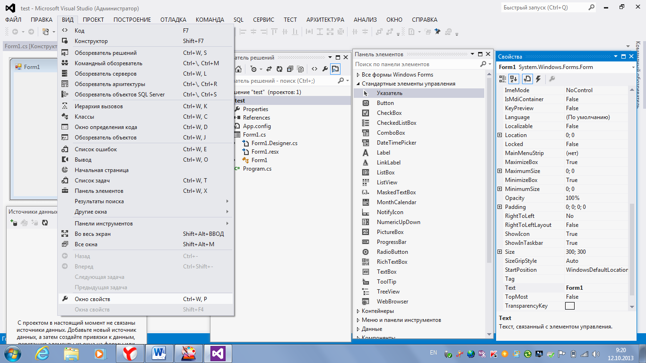Open the 'ОТЛАДКА' menu
The height and width of the screenshot is (363, 646).
tap(173, 19)
